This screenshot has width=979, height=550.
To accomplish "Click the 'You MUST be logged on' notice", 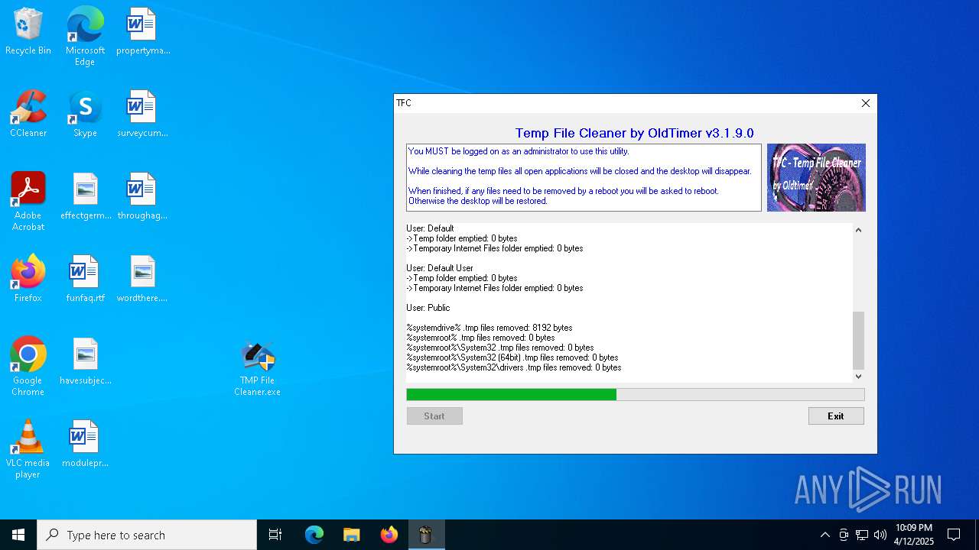I will pos(519,151).
